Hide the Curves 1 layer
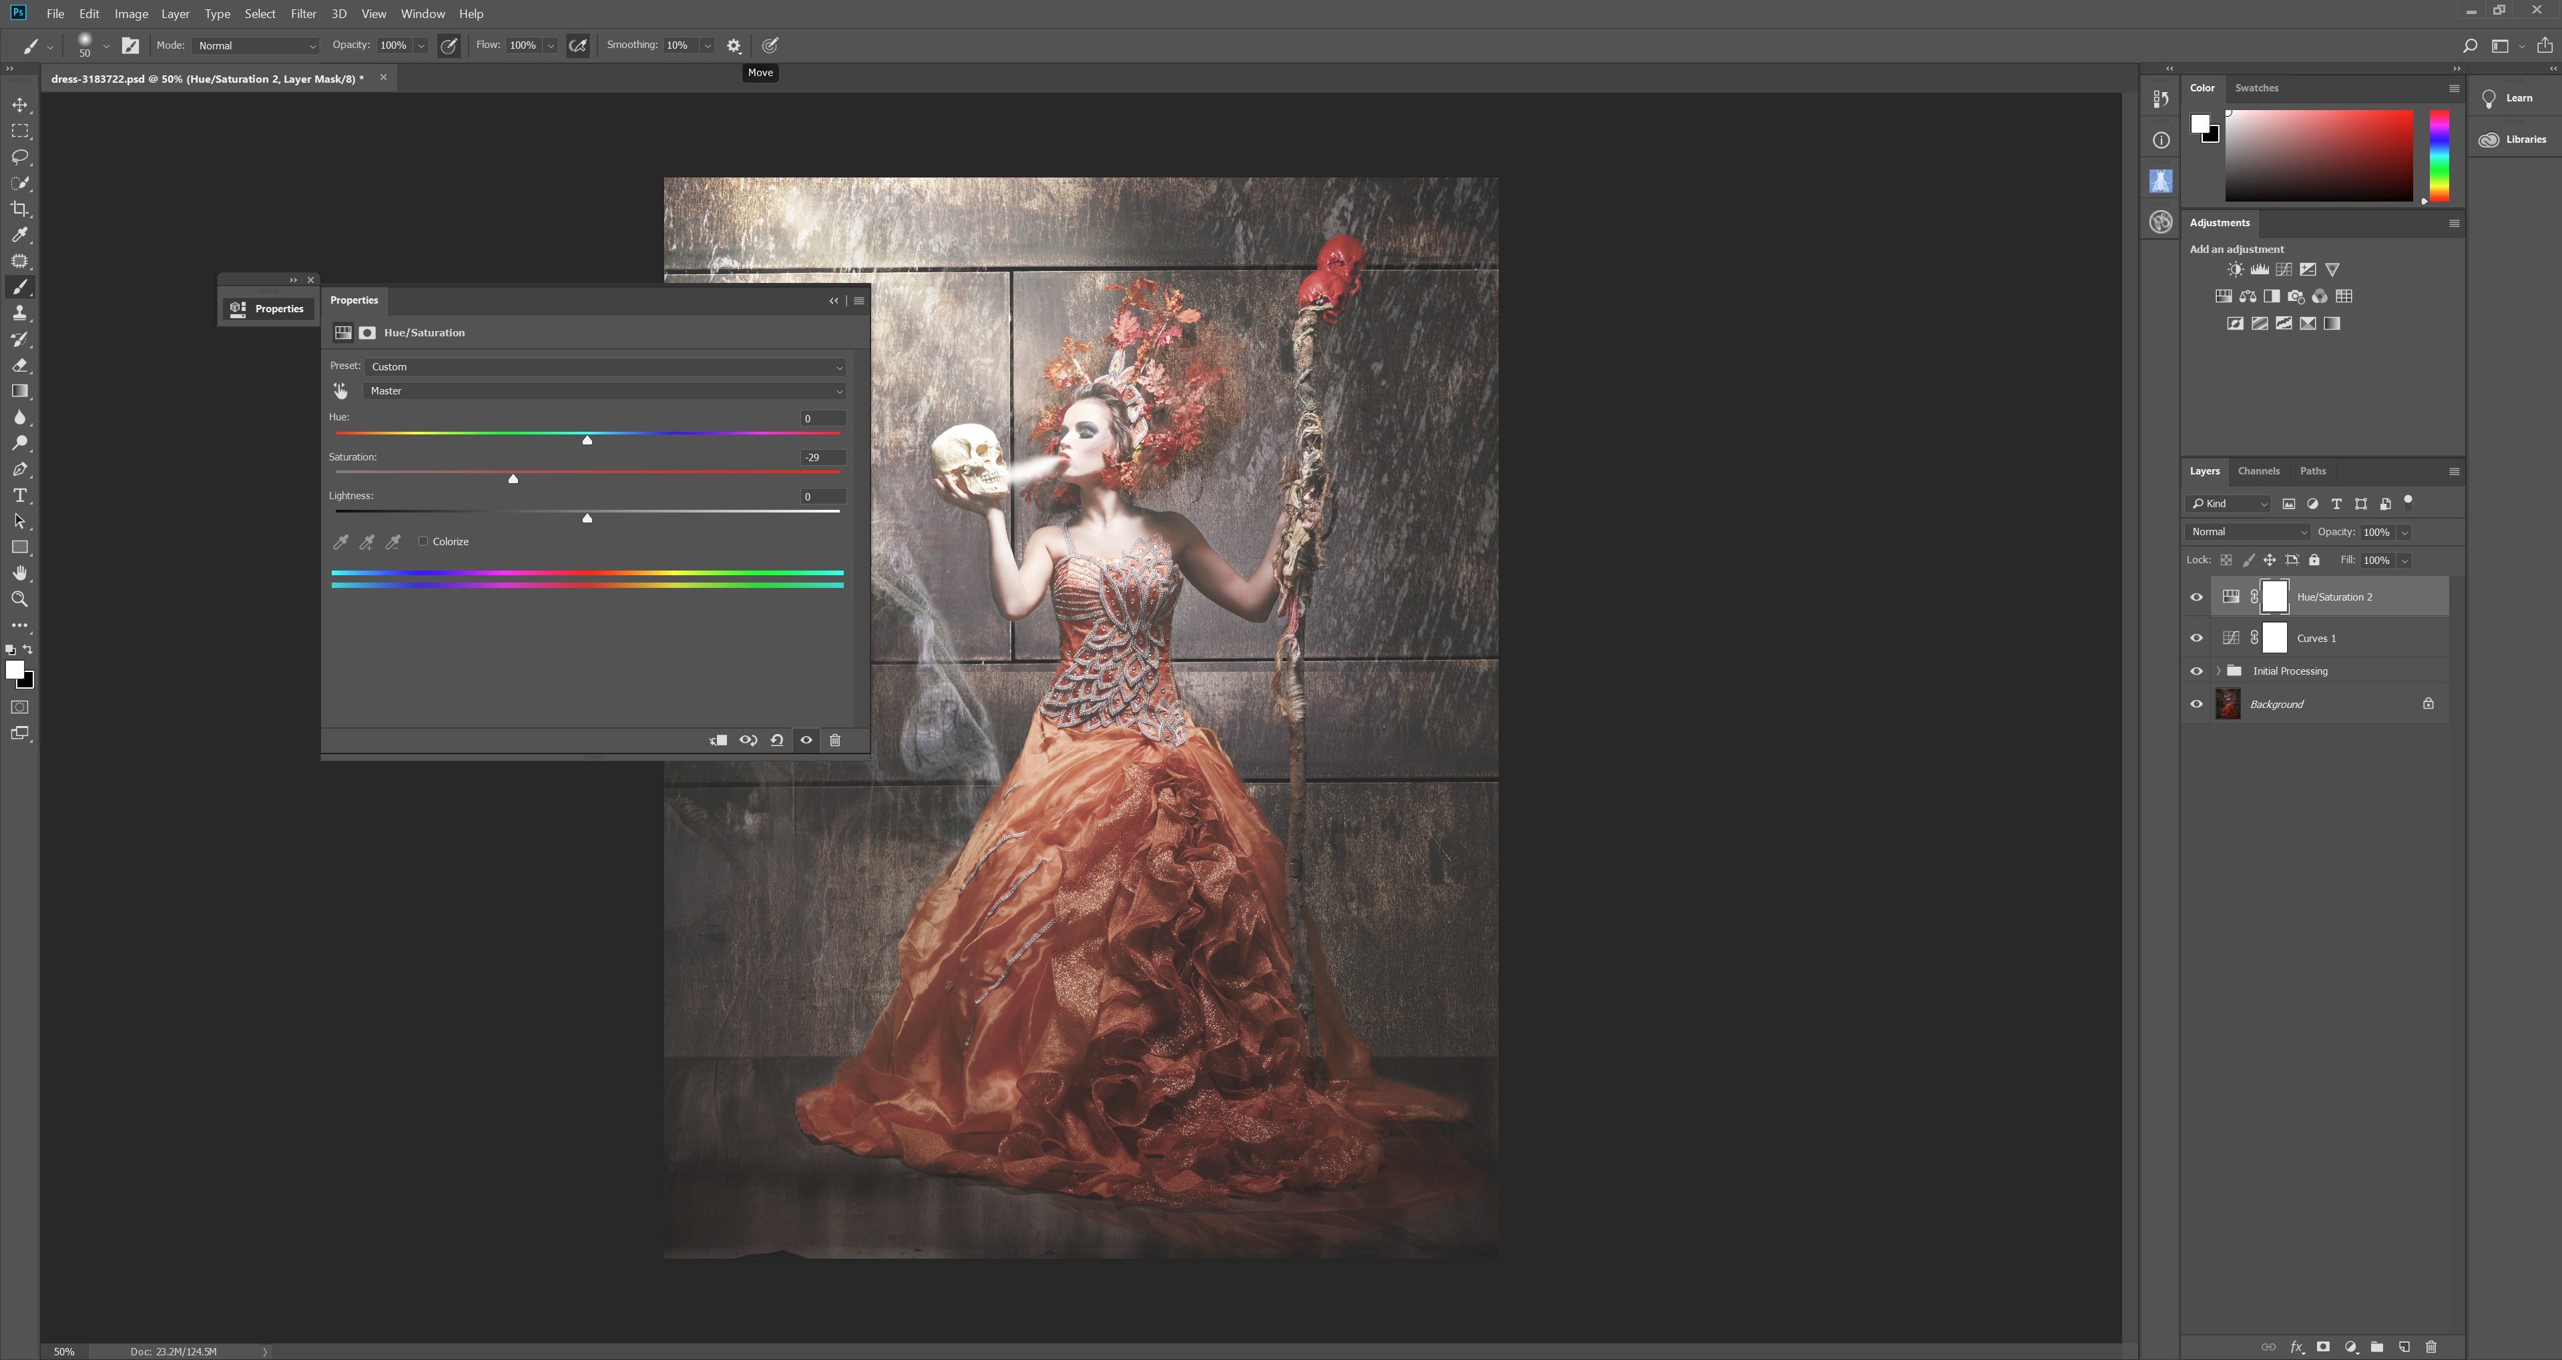The width and height of the screenshot is (2562, 1360). coord(2197,638)
